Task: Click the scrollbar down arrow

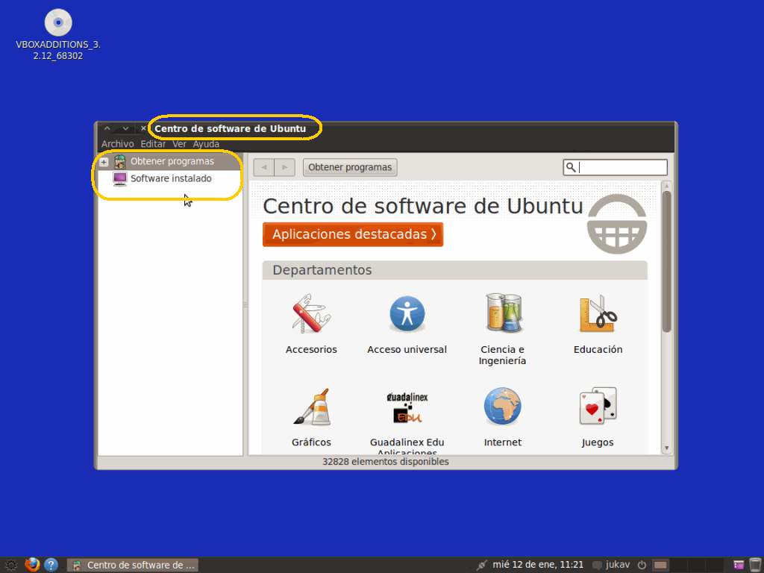Action: click(667, 448)
